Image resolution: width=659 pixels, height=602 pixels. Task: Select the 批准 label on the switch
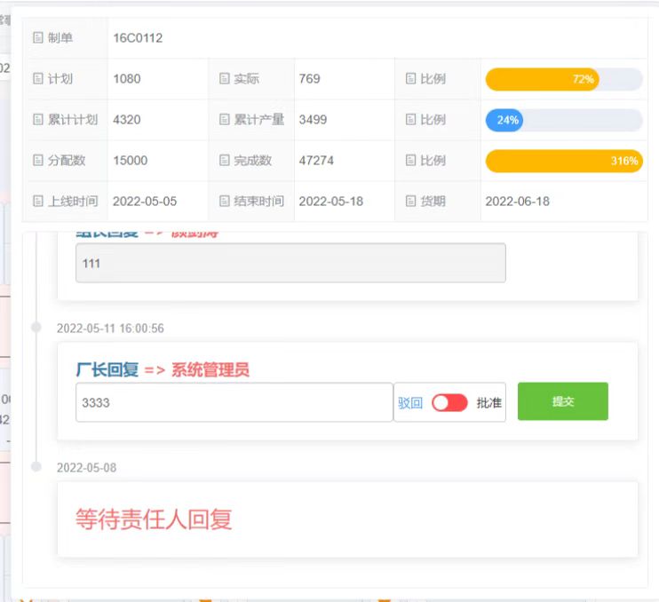click(x=488, y=403)
